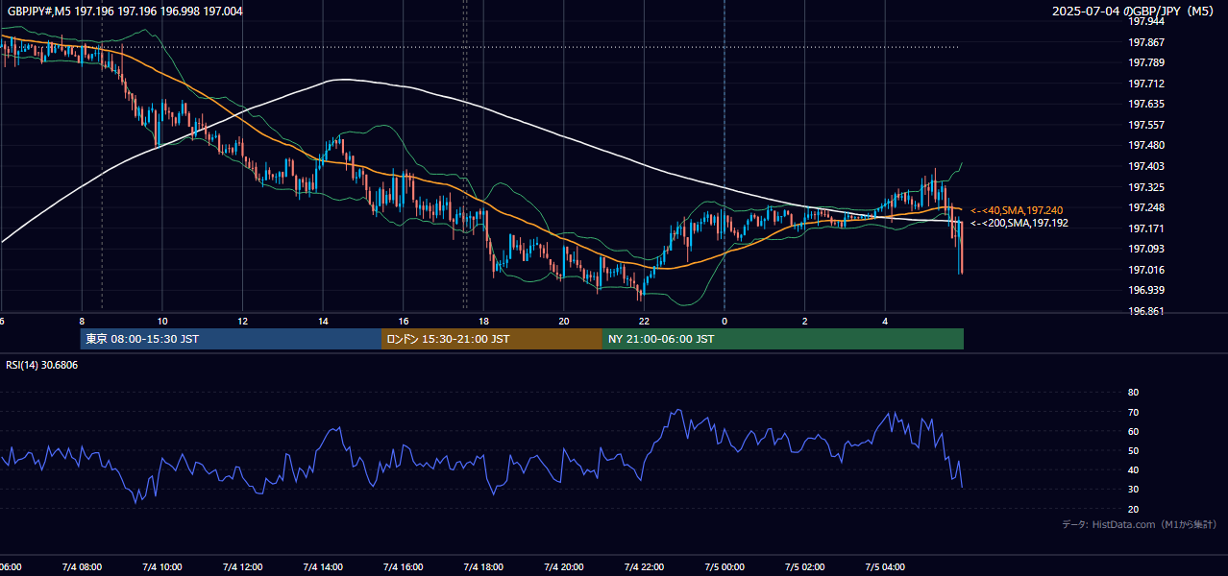Click bottom time label 7/4 14:00
The width and height of the screenshot is (1228, 576).
coord(323,566)
